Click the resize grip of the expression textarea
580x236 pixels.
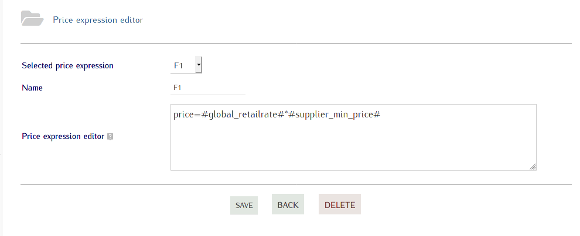pyautogui.click(x=533, y=166)
